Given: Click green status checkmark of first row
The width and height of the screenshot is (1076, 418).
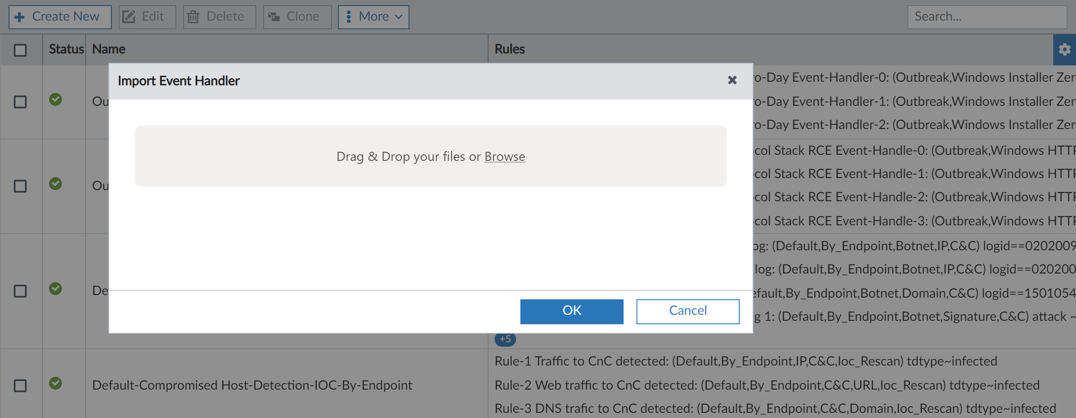Looking at the screenshot, I should coord(55,100).
